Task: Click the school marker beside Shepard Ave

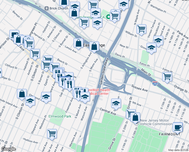Action: [x=46, y=97]
